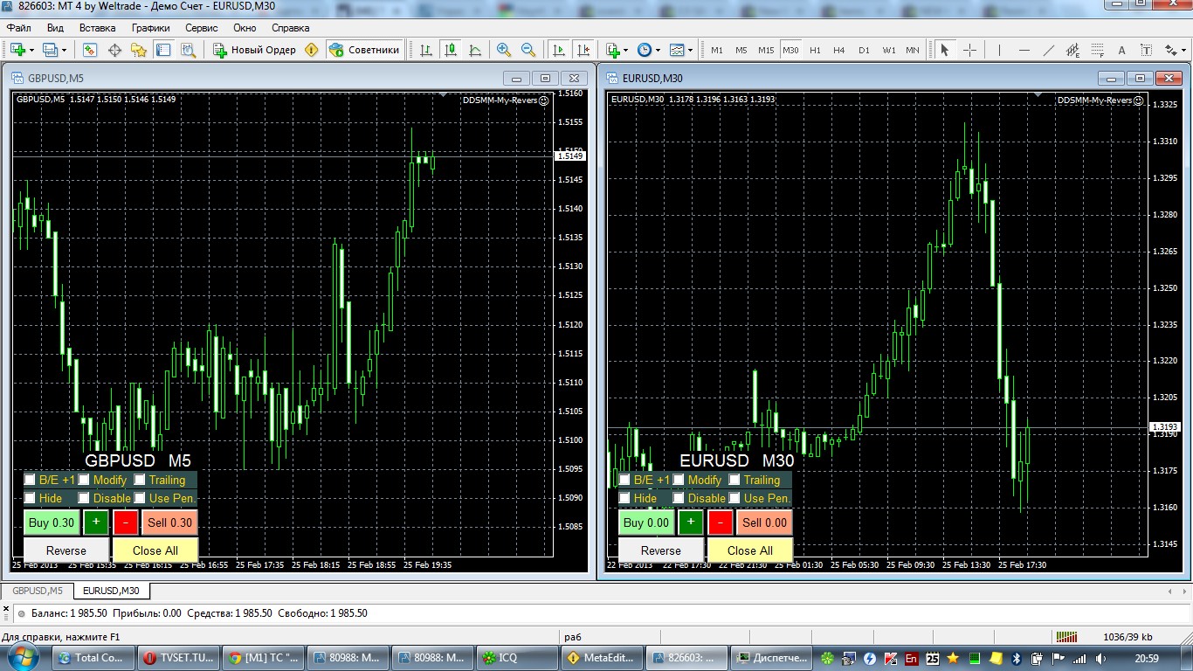Tick Disable checkbox on GBPUSD chart
The width and height of the screenshot is (1193, 671).
(x=84, y=498)
